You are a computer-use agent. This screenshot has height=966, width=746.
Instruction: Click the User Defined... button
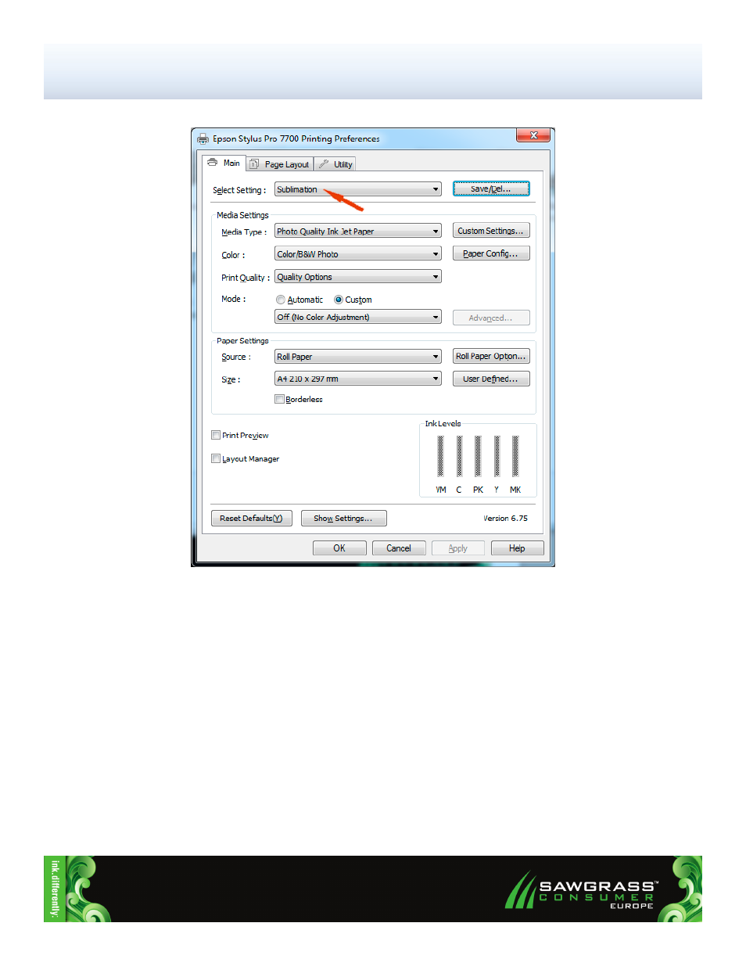491,379
